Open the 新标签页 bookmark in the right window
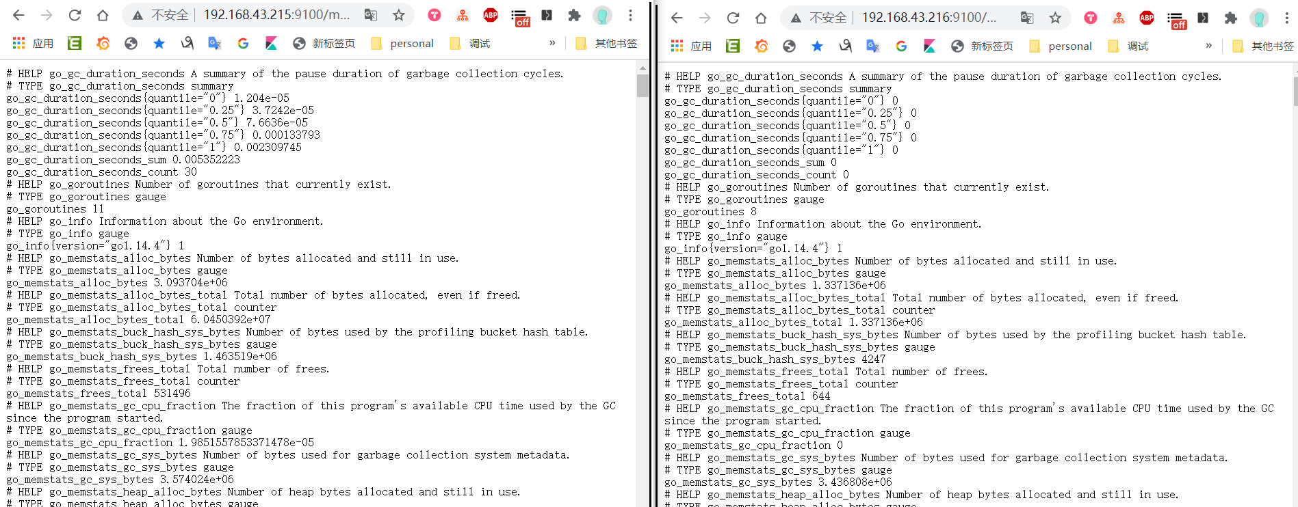The image size is (1298, 507). pyautogui.click(x=982, y=46)
